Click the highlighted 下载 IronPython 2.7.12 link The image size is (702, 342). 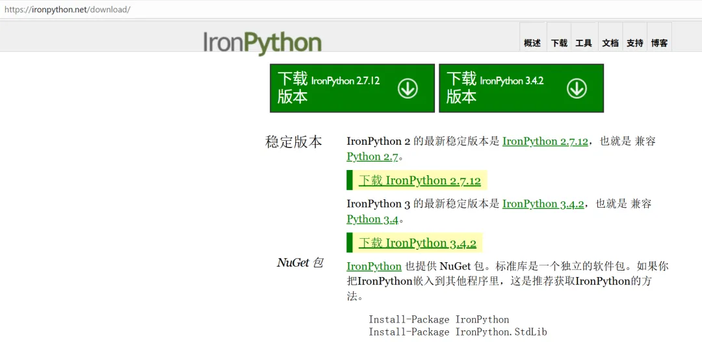coord(419,180)
